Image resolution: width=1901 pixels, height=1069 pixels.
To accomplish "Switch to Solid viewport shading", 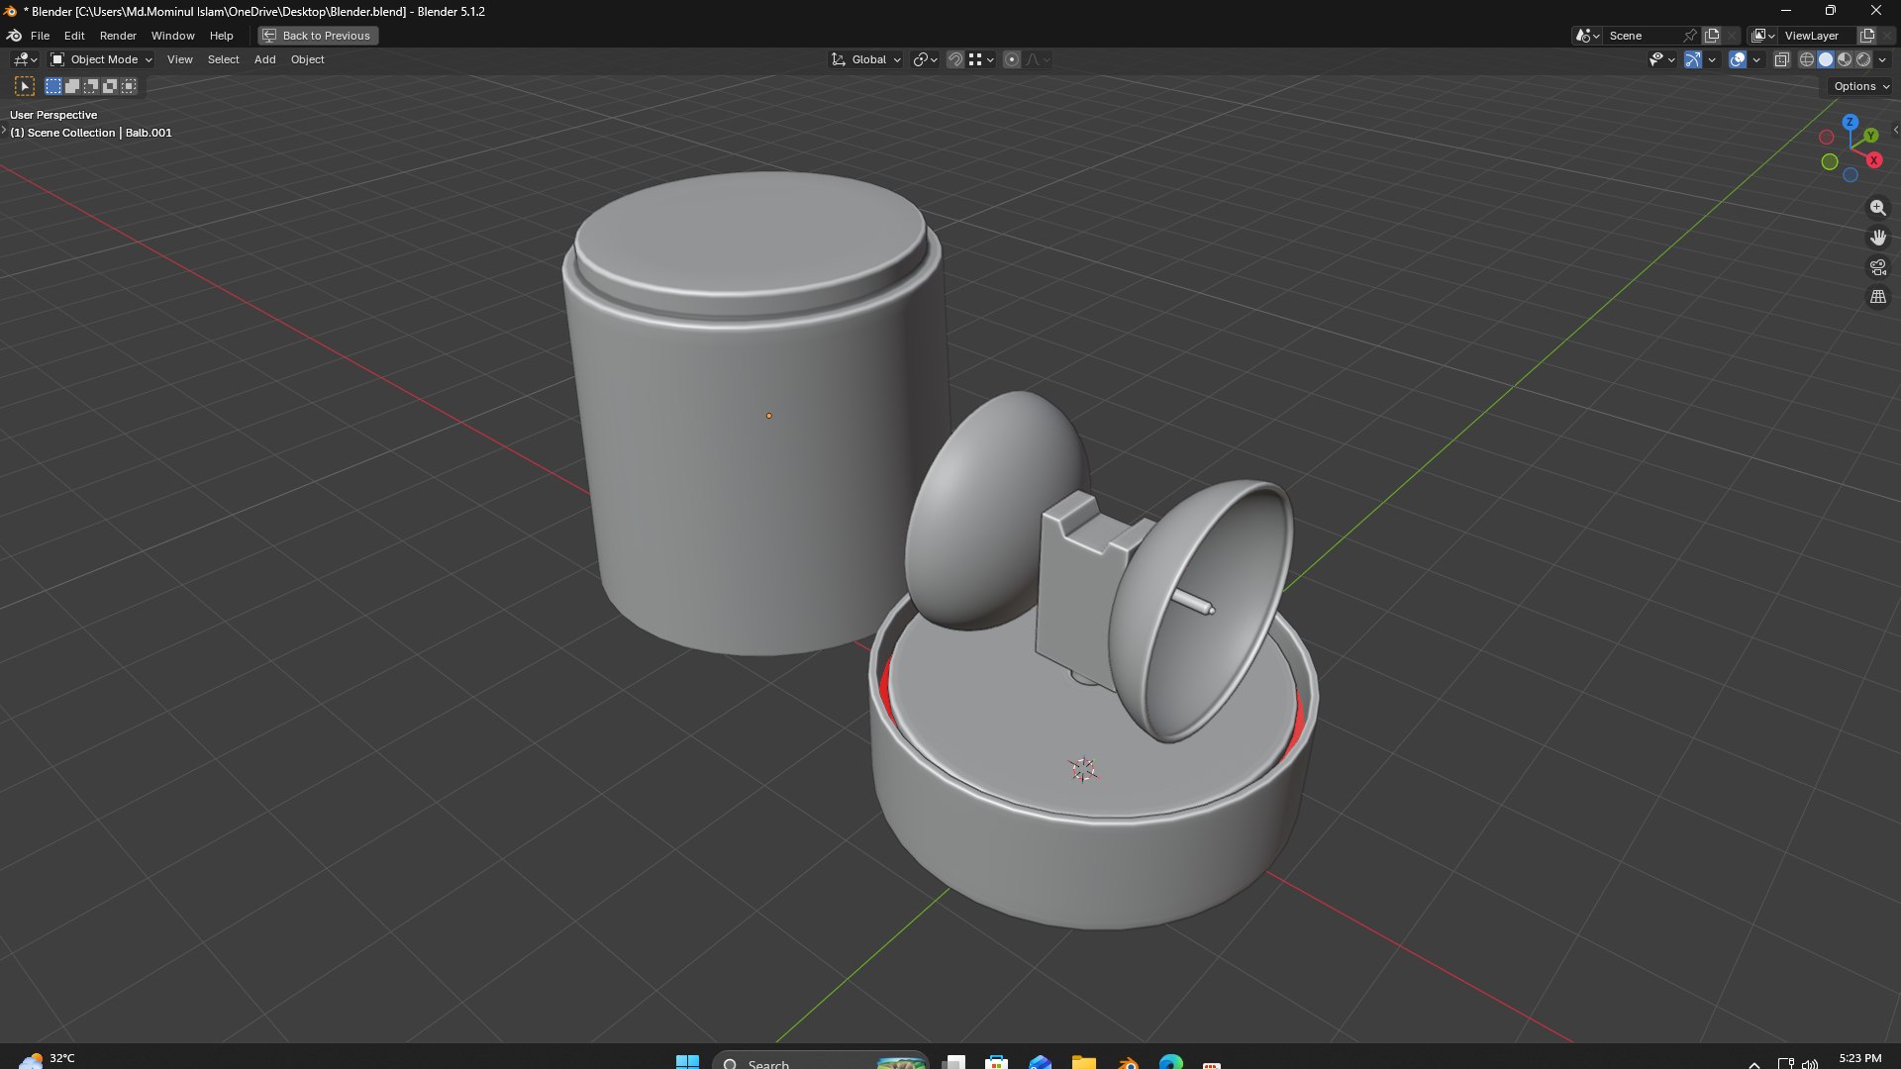I will click(1826, 59).
